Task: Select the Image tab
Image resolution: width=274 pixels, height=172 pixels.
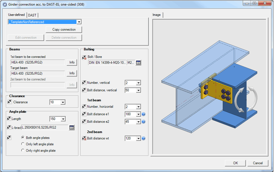Action: [x=157, y=15]
